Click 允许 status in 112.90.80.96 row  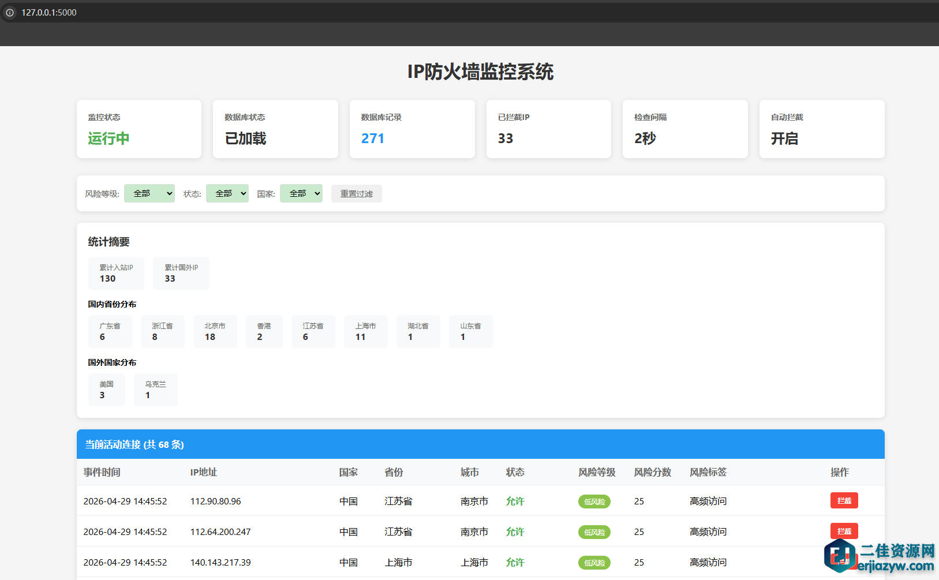point(515,501)
